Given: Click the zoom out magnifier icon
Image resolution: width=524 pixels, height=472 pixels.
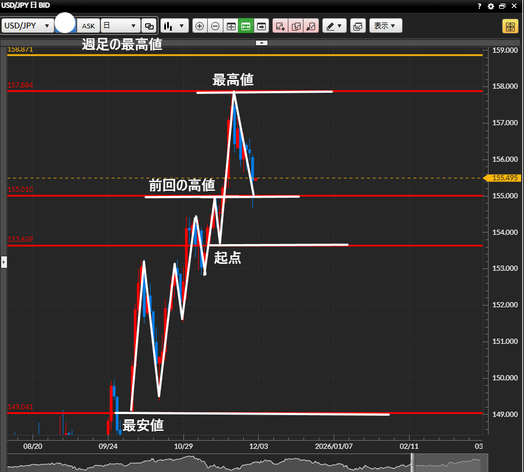Looking at the screenshot, I should [x=215, y=26].
